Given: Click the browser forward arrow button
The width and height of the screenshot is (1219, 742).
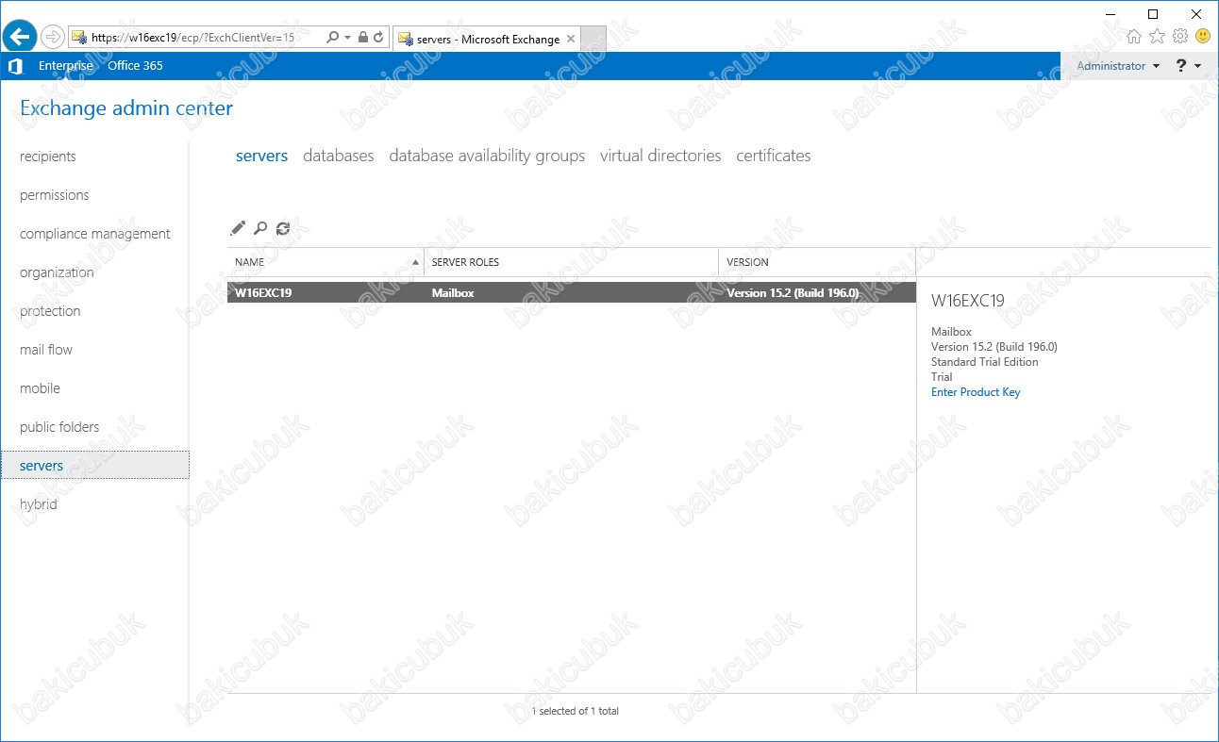Looking at the screenshot, I should pos(53,37).
